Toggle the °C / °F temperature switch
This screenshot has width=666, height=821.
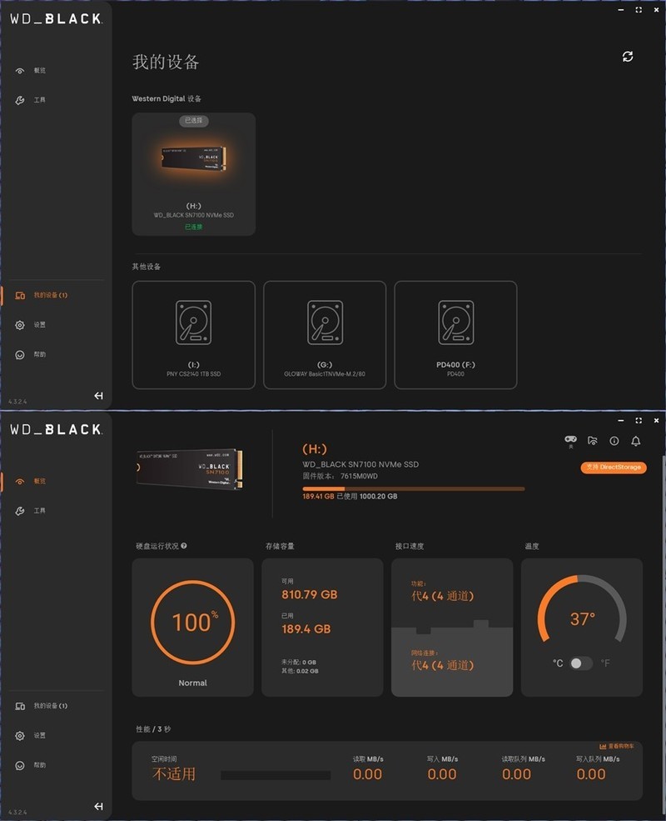[x=581, y=663]
